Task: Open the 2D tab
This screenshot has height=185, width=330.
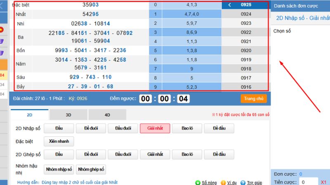Action: tap(30, 115)
